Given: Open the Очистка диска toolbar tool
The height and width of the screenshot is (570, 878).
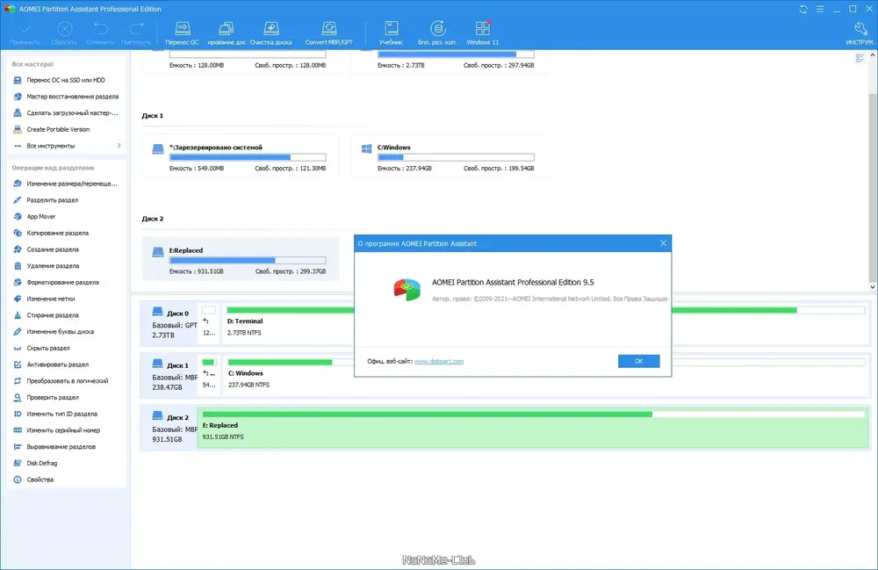Looking at the screenshot, I should tap(271, 33).
